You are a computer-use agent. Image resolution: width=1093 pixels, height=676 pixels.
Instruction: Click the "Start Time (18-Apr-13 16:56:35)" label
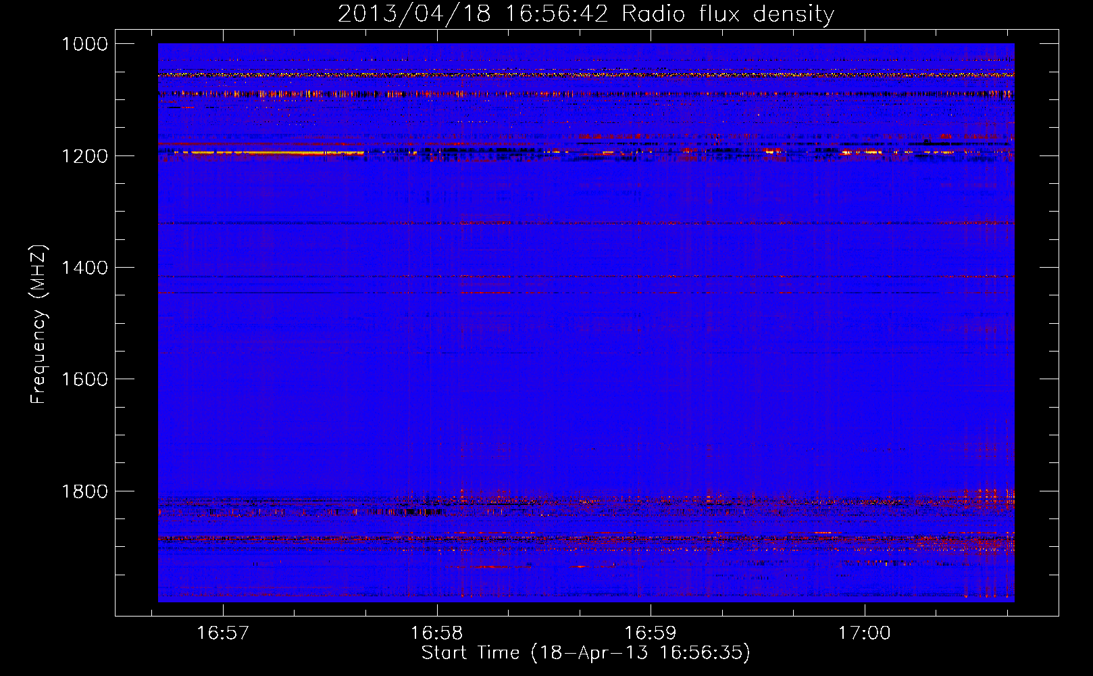point(586,653)
